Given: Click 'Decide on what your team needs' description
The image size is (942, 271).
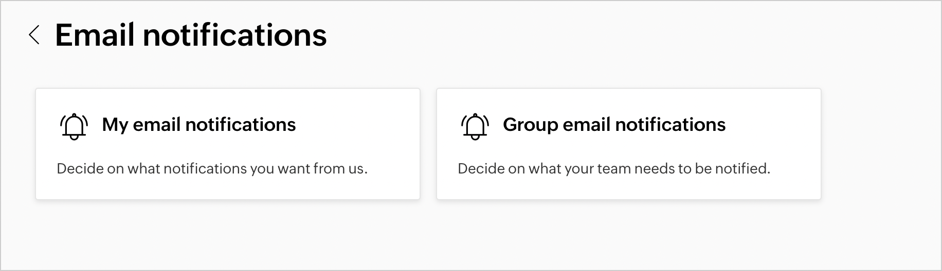Looking at the screenshot, I should coord(613,168).
